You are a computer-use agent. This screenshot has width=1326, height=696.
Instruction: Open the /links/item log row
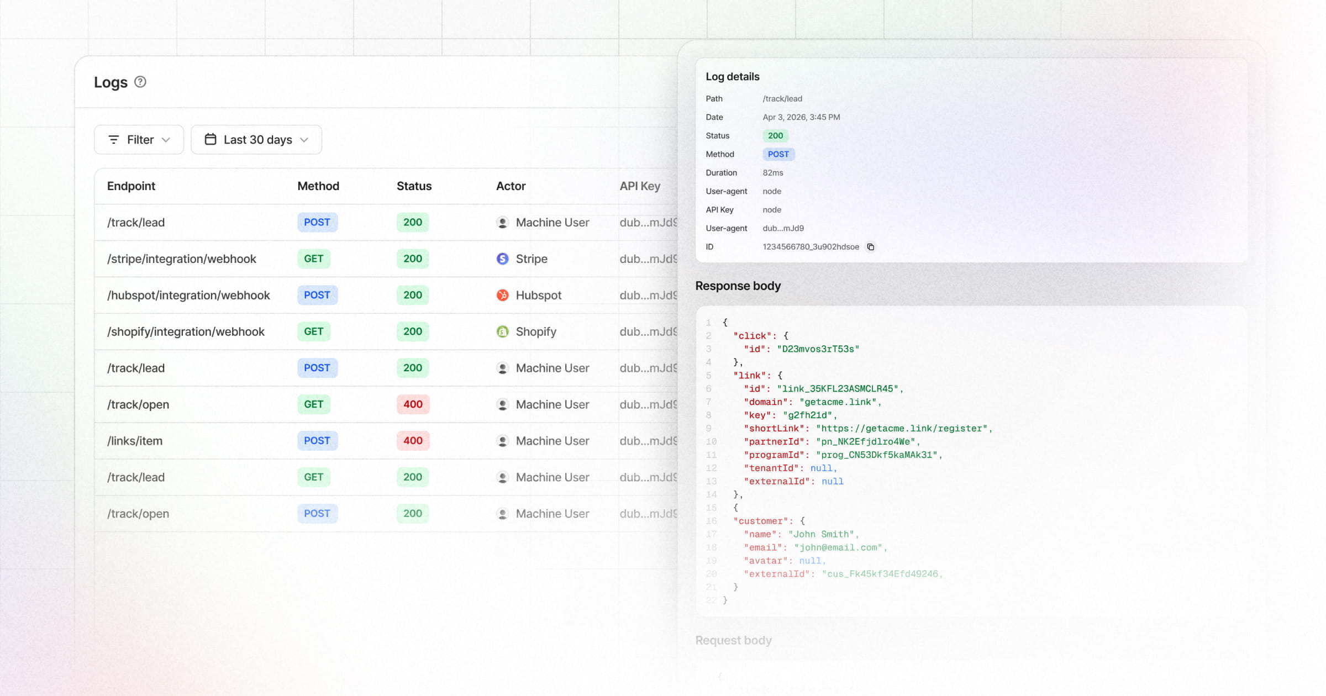386,441
